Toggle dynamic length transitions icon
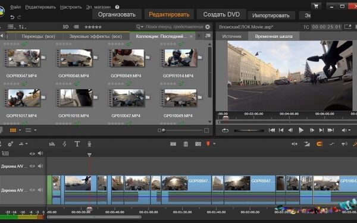Viewport: 357px width, 223px height. [307, 144]
